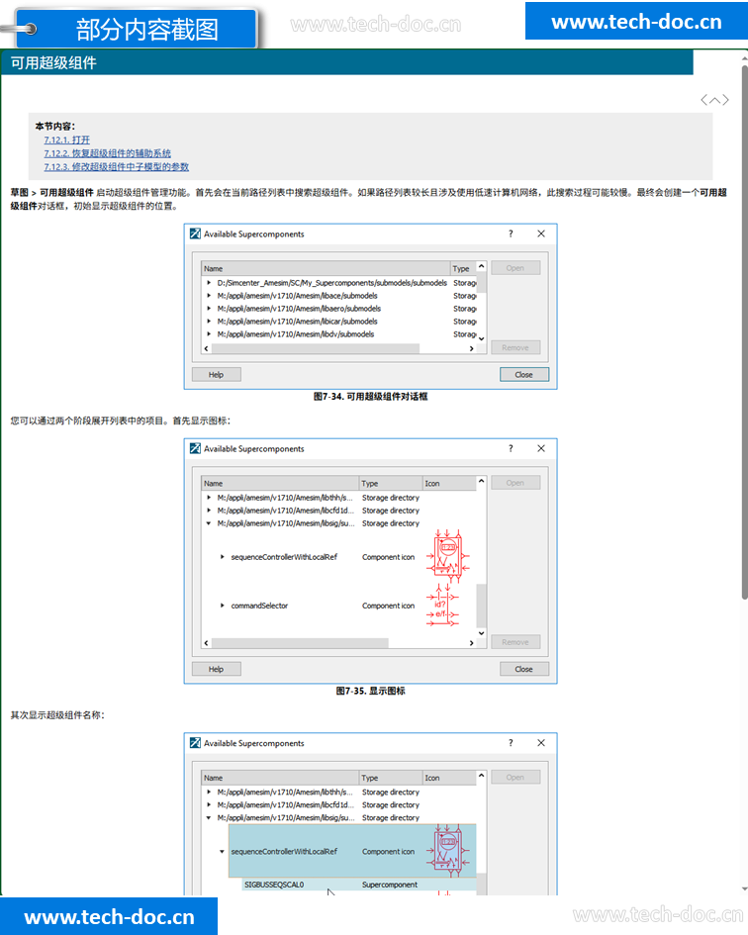Image resolution: width=748 pixels, height=935 pixels.
Task: Click the question mark in the first dialog title bar
Action: click(511, 234)
